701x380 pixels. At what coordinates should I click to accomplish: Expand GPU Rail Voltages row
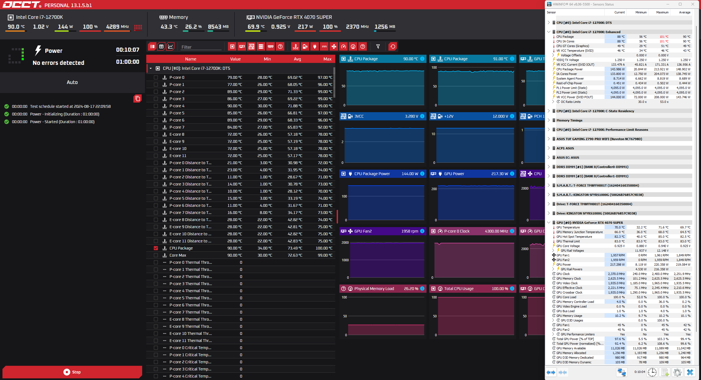pyautogui.click(x=553, y=250)
